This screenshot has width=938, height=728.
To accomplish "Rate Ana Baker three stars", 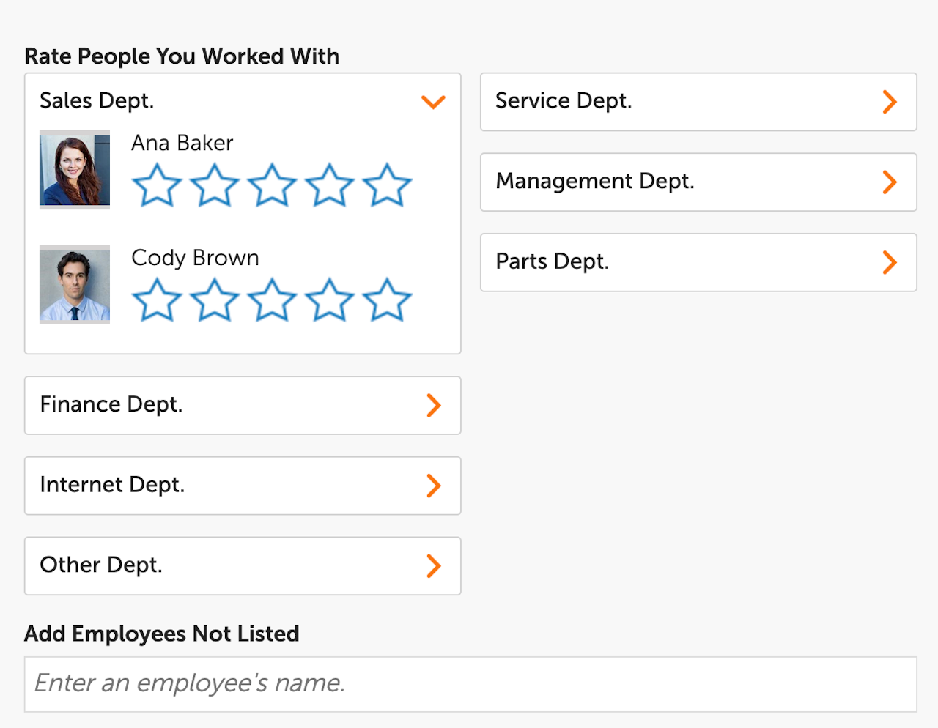I will pos(272,185).
